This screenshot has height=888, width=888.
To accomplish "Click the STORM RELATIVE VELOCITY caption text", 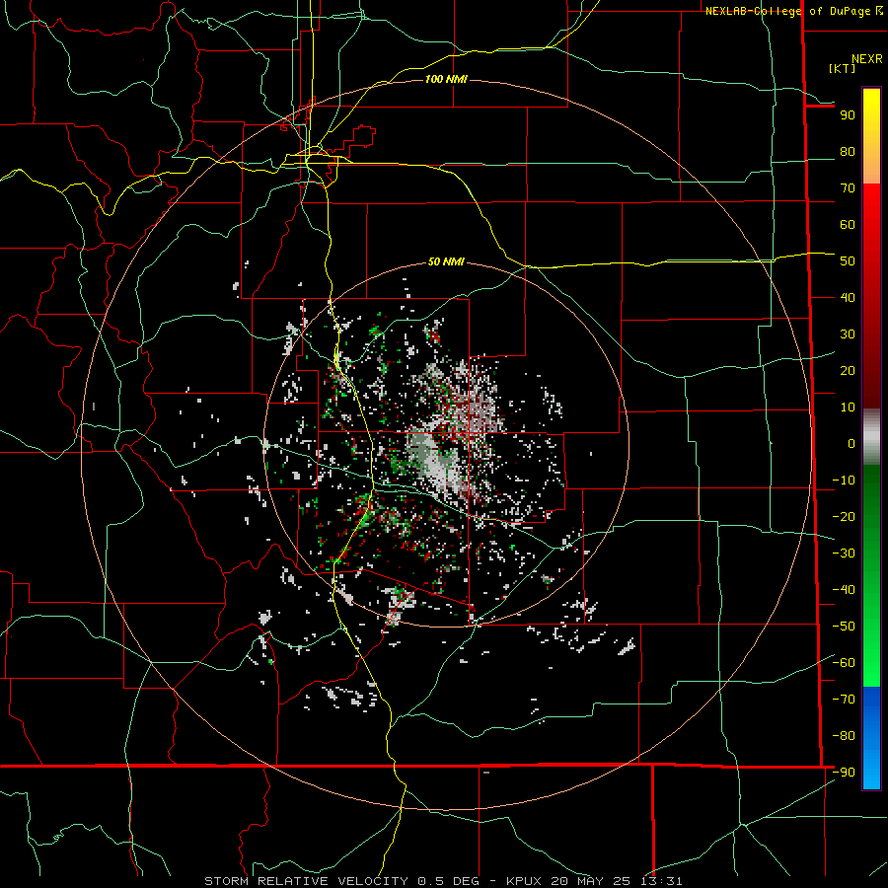I will click(x=306, y=881).
